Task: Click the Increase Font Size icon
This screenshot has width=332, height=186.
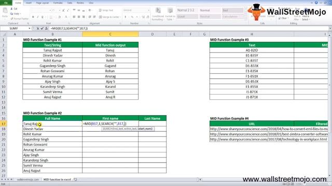Action: coord(63,10)
